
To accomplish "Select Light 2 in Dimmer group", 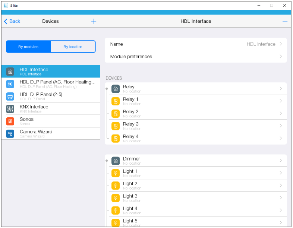I will tap(198, 186).
